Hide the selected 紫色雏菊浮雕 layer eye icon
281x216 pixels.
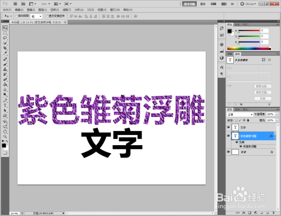click(x=228, y=136)
